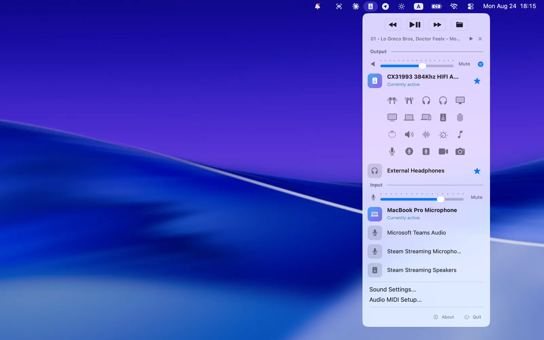Pick the hi-fi speaker icon in grid
The height and width of the screenshot is (340, 544).
[x=443, y=118]
